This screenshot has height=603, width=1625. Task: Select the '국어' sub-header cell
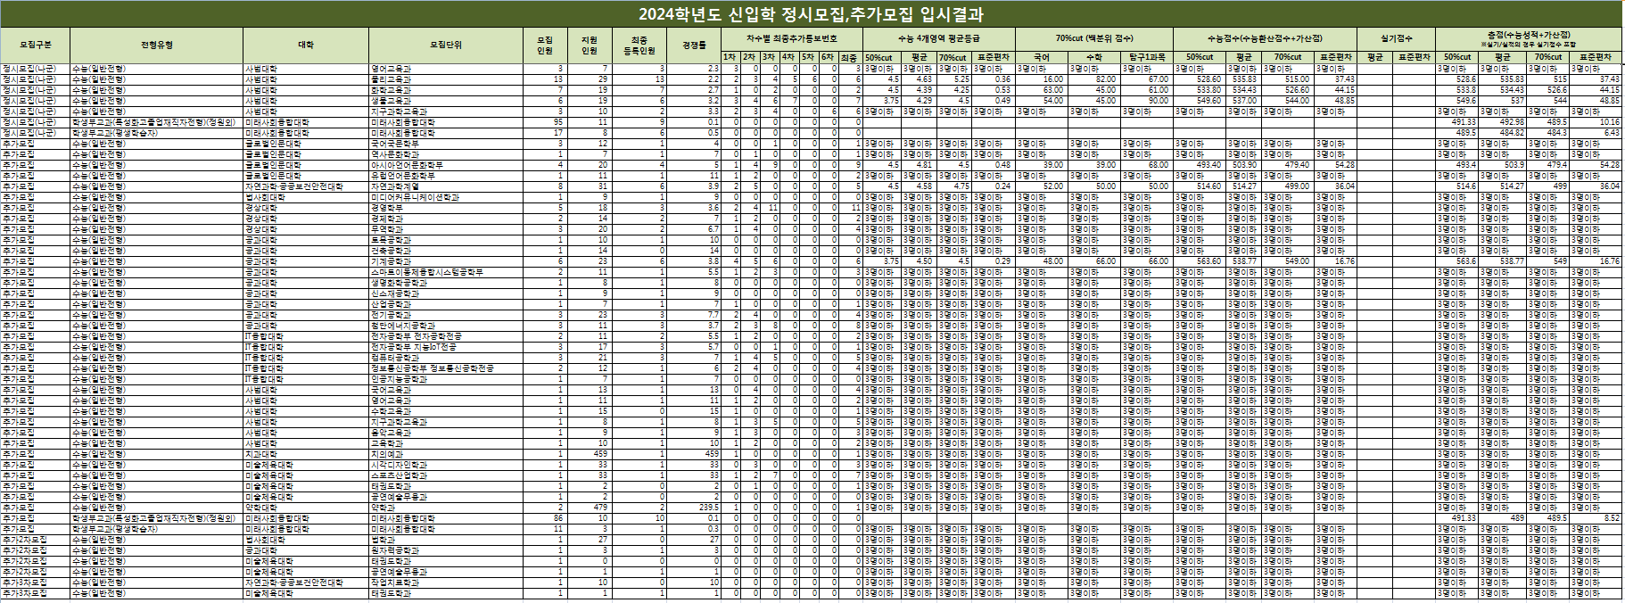[1041, 57]
